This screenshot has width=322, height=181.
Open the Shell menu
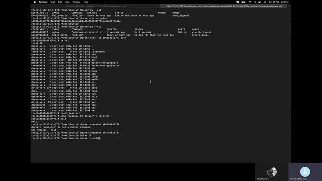coord(53,2)
